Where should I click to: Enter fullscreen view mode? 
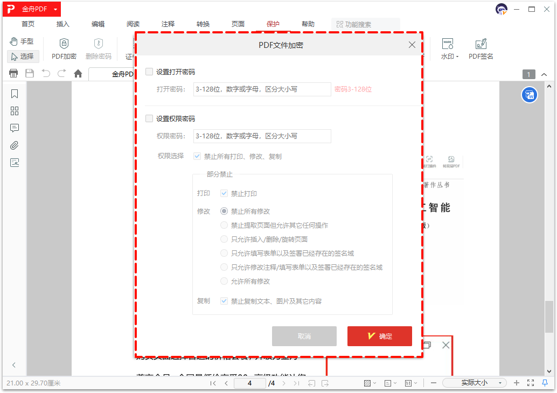pos(531,383)
